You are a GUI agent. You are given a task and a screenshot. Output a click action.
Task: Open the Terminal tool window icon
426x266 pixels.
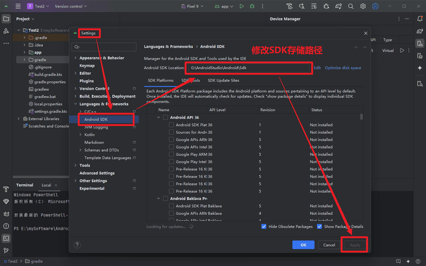(x=6, y=238)
